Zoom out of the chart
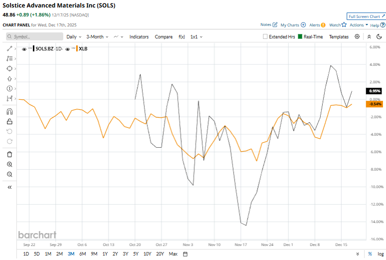The image size is (386, 260). 9,174
